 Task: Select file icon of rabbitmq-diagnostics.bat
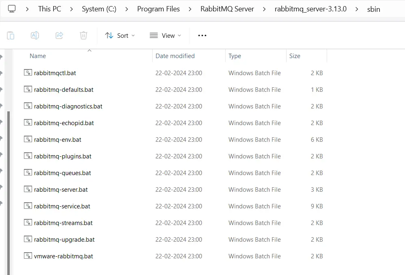[28, 106]
